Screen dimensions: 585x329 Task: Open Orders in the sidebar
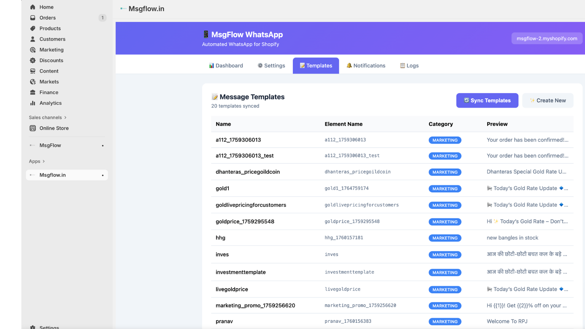click(x=48, y=18)
